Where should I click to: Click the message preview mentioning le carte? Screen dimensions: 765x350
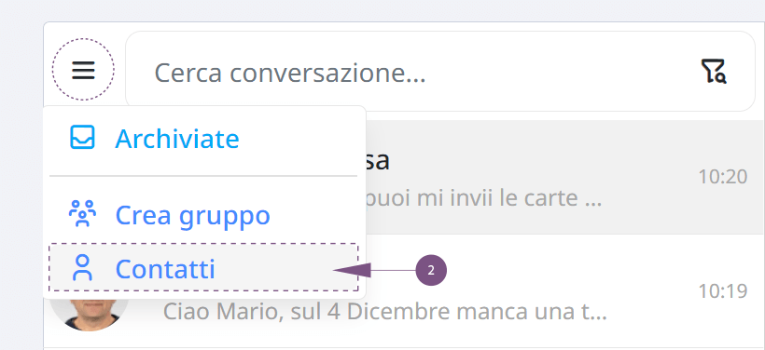483,198
